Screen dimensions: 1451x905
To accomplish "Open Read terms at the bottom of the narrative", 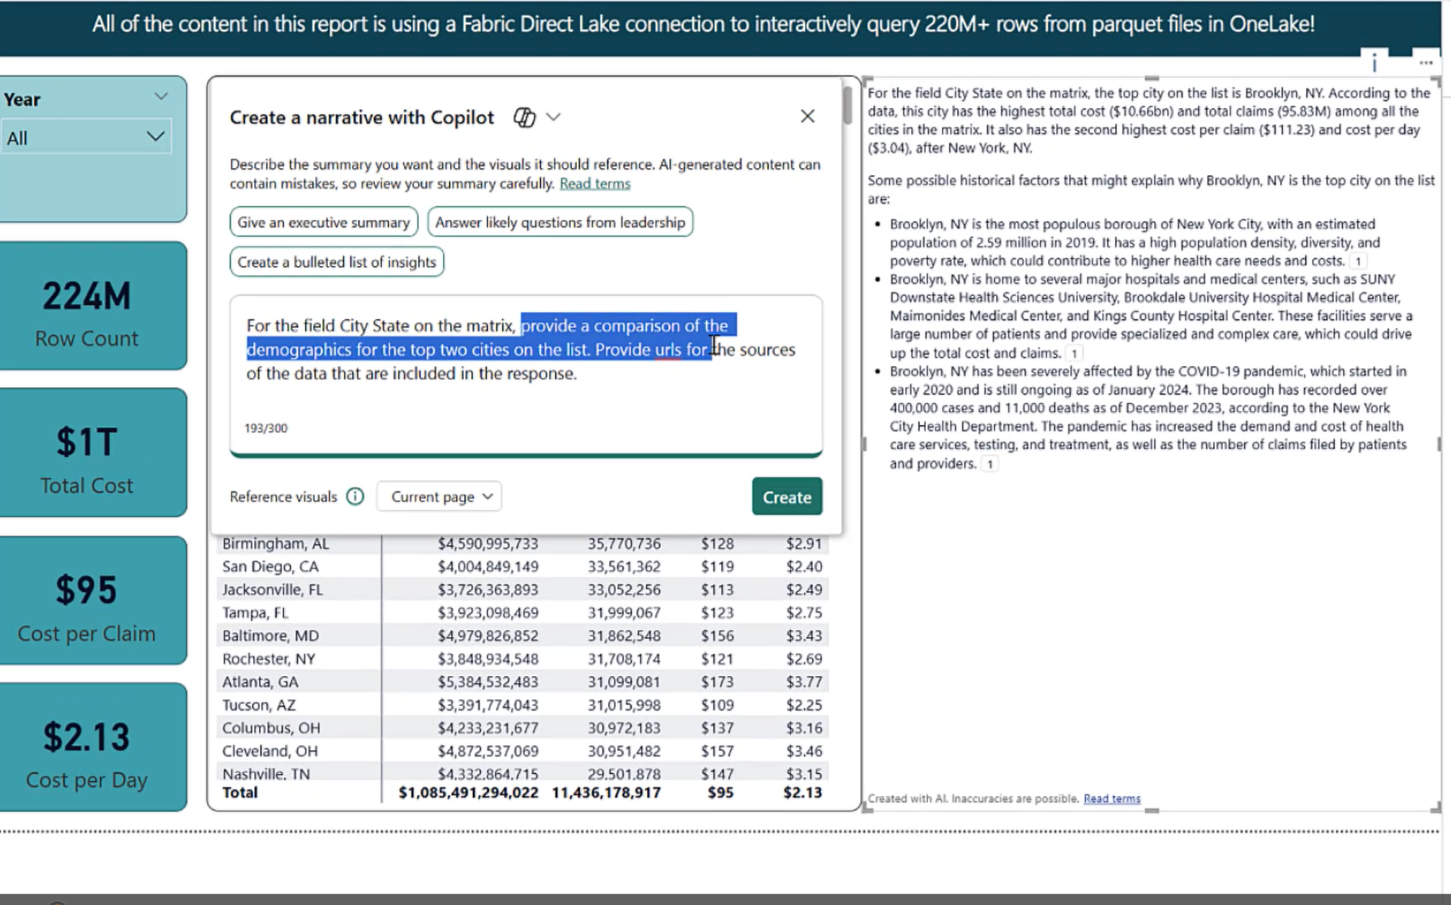I will 1111,798.
